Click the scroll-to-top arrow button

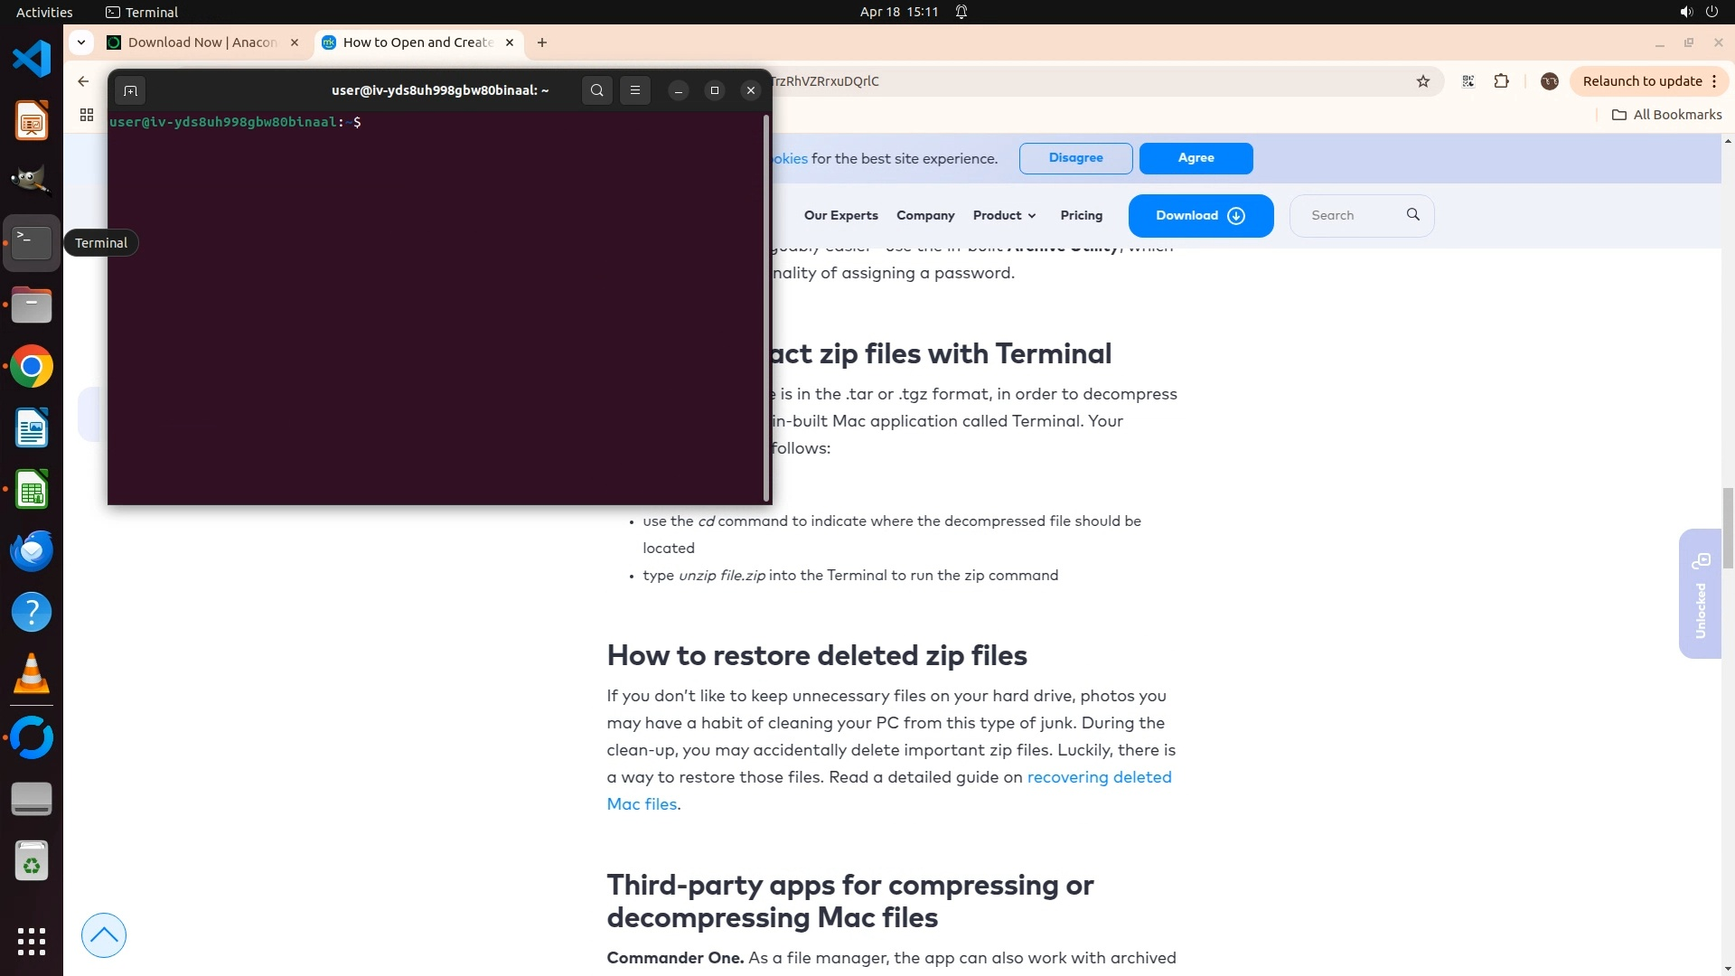(x=104, y=935)
